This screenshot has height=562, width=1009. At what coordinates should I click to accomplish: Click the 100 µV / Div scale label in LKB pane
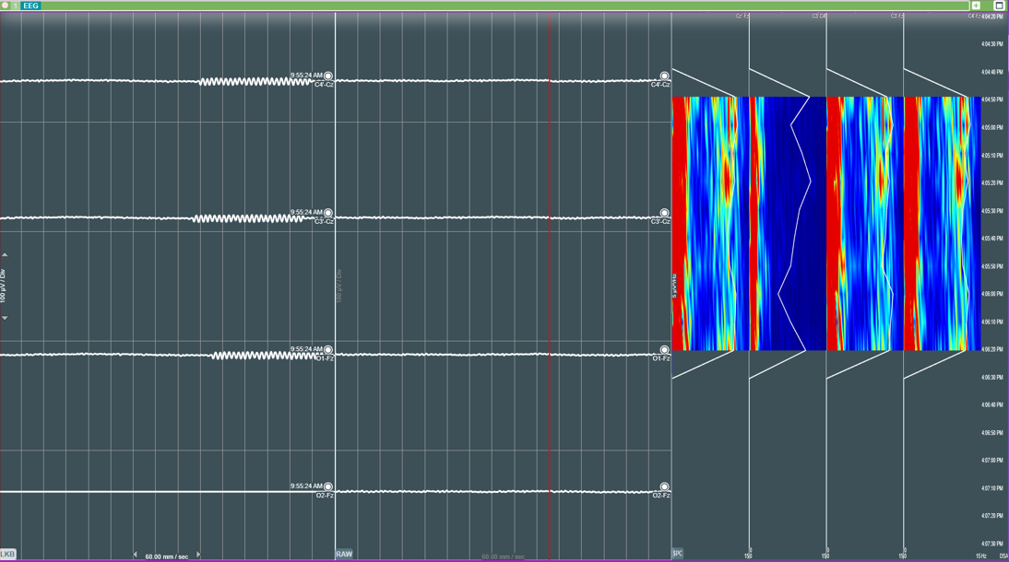3,287
